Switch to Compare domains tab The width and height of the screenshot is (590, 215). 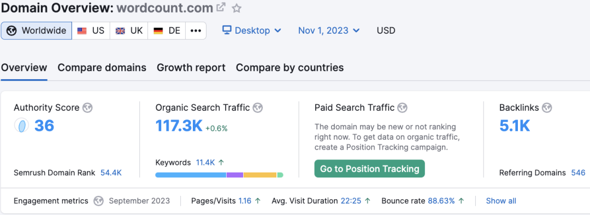tap(102, 68)
